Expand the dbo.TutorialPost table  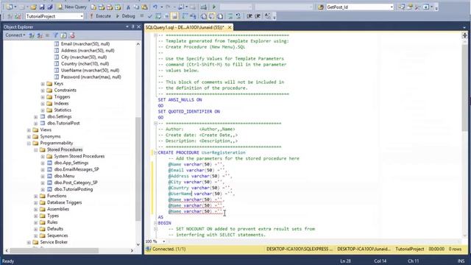(x=36, y=123)
